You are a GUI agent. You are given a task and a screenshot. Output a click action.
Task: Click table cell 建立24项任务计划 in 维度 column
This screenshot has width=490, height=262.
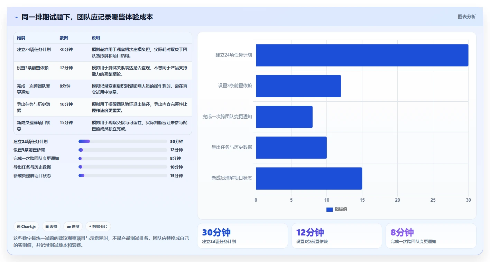34,49
